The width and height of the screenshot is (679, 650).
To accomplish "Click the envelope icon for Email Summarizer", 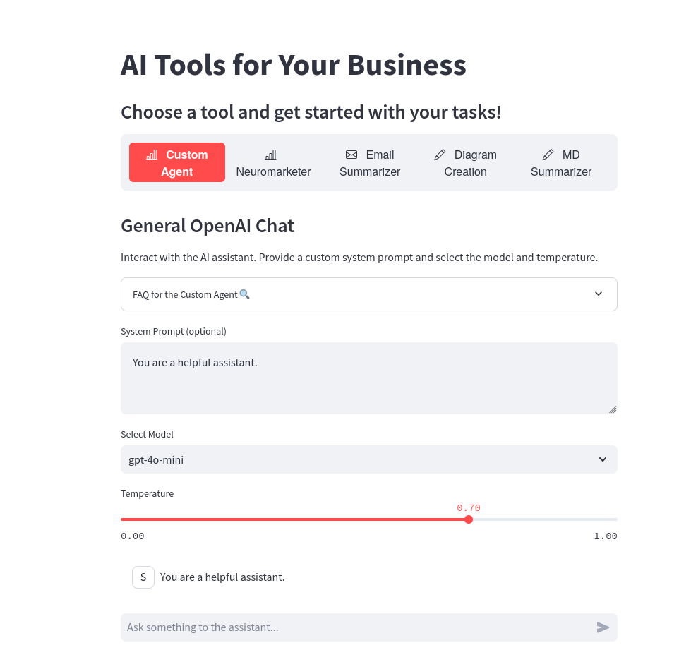I will pos(351,155).
